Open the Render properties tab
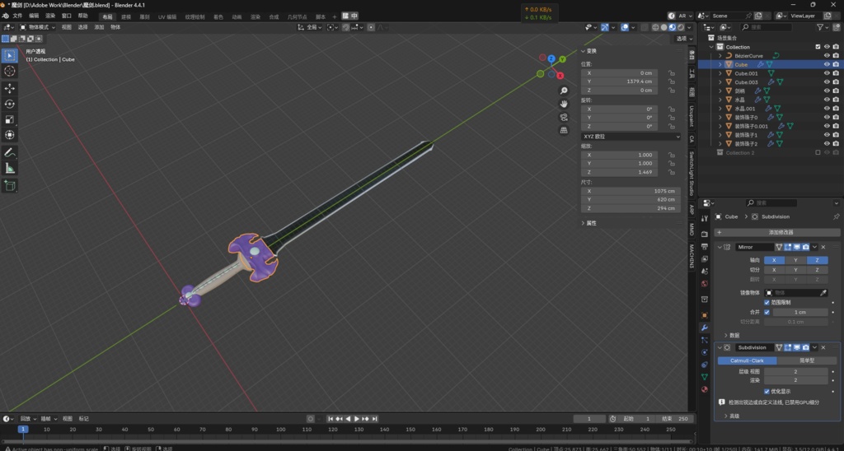This screenshot has height=451, width=844. [705, 234]
